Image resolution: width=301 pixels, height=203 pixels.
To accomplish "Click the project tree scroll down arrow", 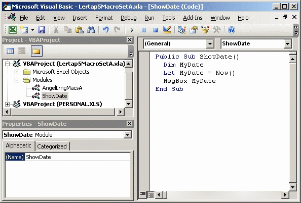I will pos(128,104).
